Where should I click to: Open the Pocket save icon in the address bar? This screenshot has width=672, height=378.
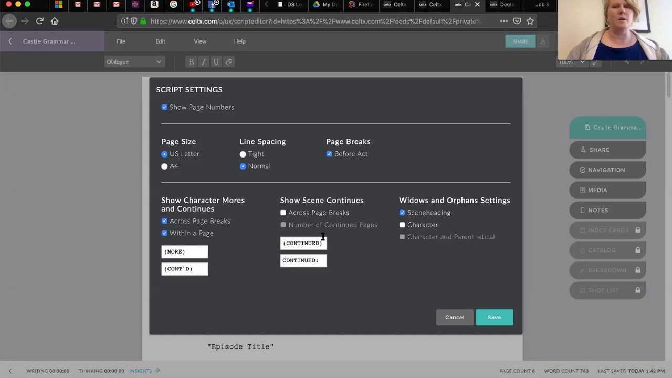coord(517,21)
